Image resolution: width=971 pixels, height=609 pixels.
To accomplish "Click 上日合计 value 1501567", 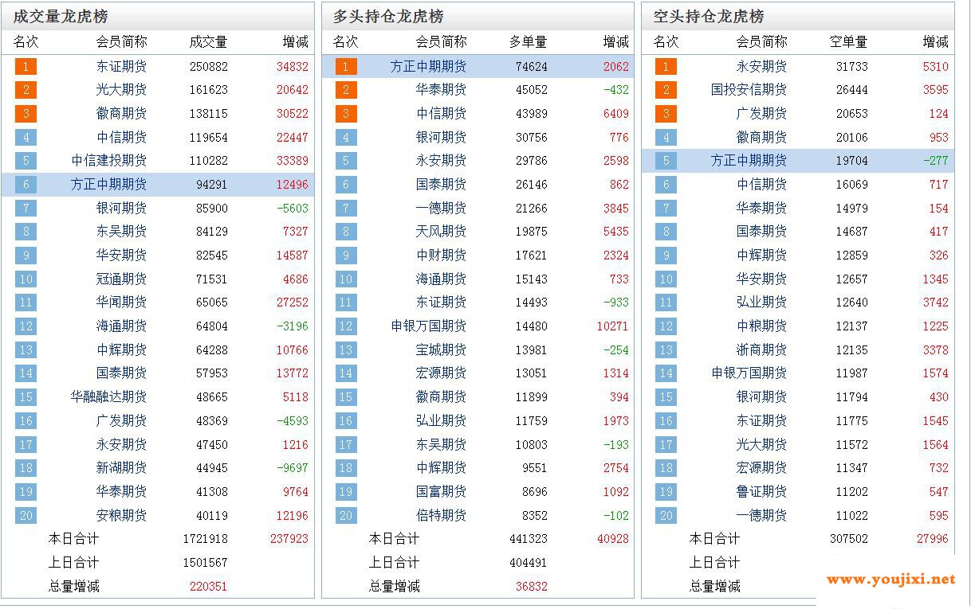I will click(x=206, y=563).
